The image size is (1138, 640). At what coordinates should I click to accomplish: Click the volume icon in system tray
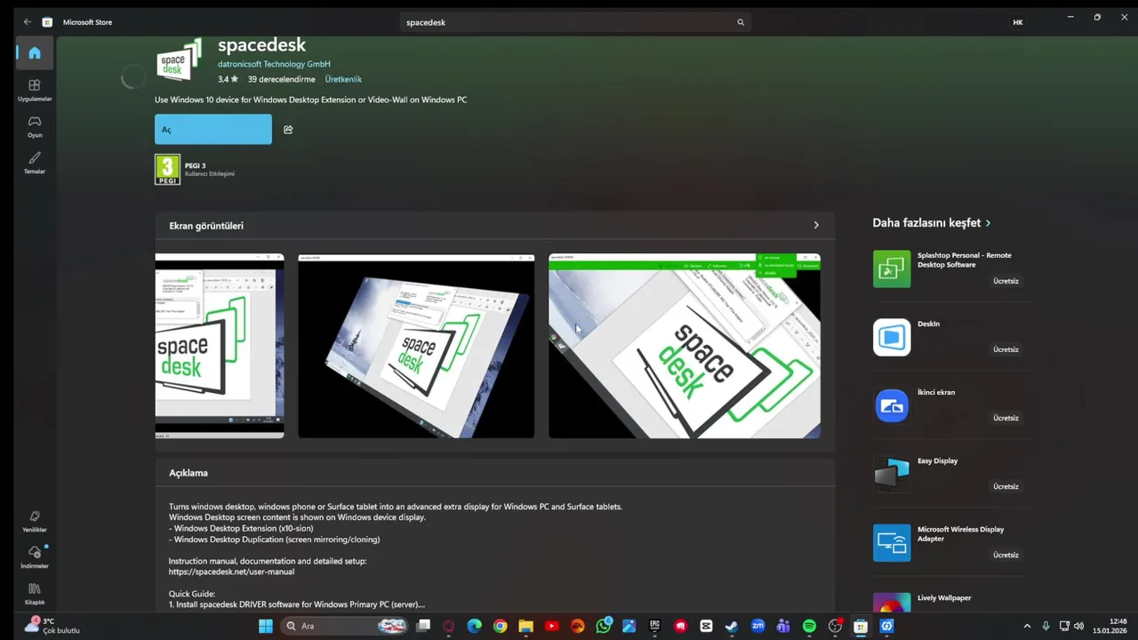click(1078, 626)
